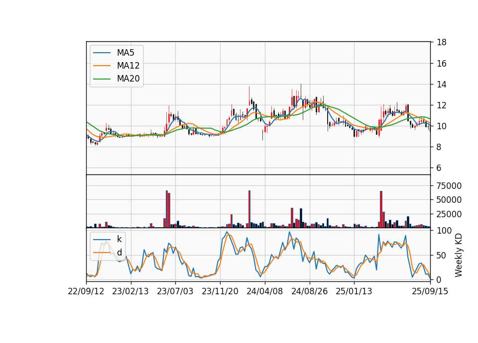Click the price axis value 16
Image resolution: width=478 pixels, height=343 pixels.
(x=442, y=63)
